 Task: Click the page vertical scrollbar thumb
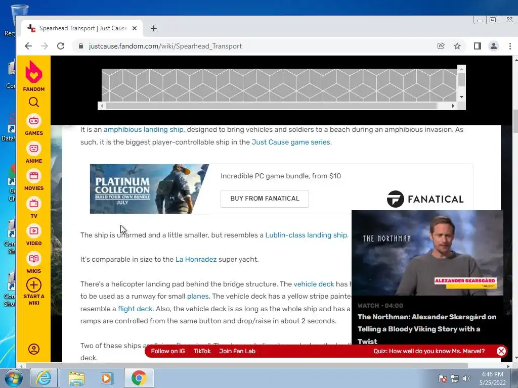click(515, 121)
